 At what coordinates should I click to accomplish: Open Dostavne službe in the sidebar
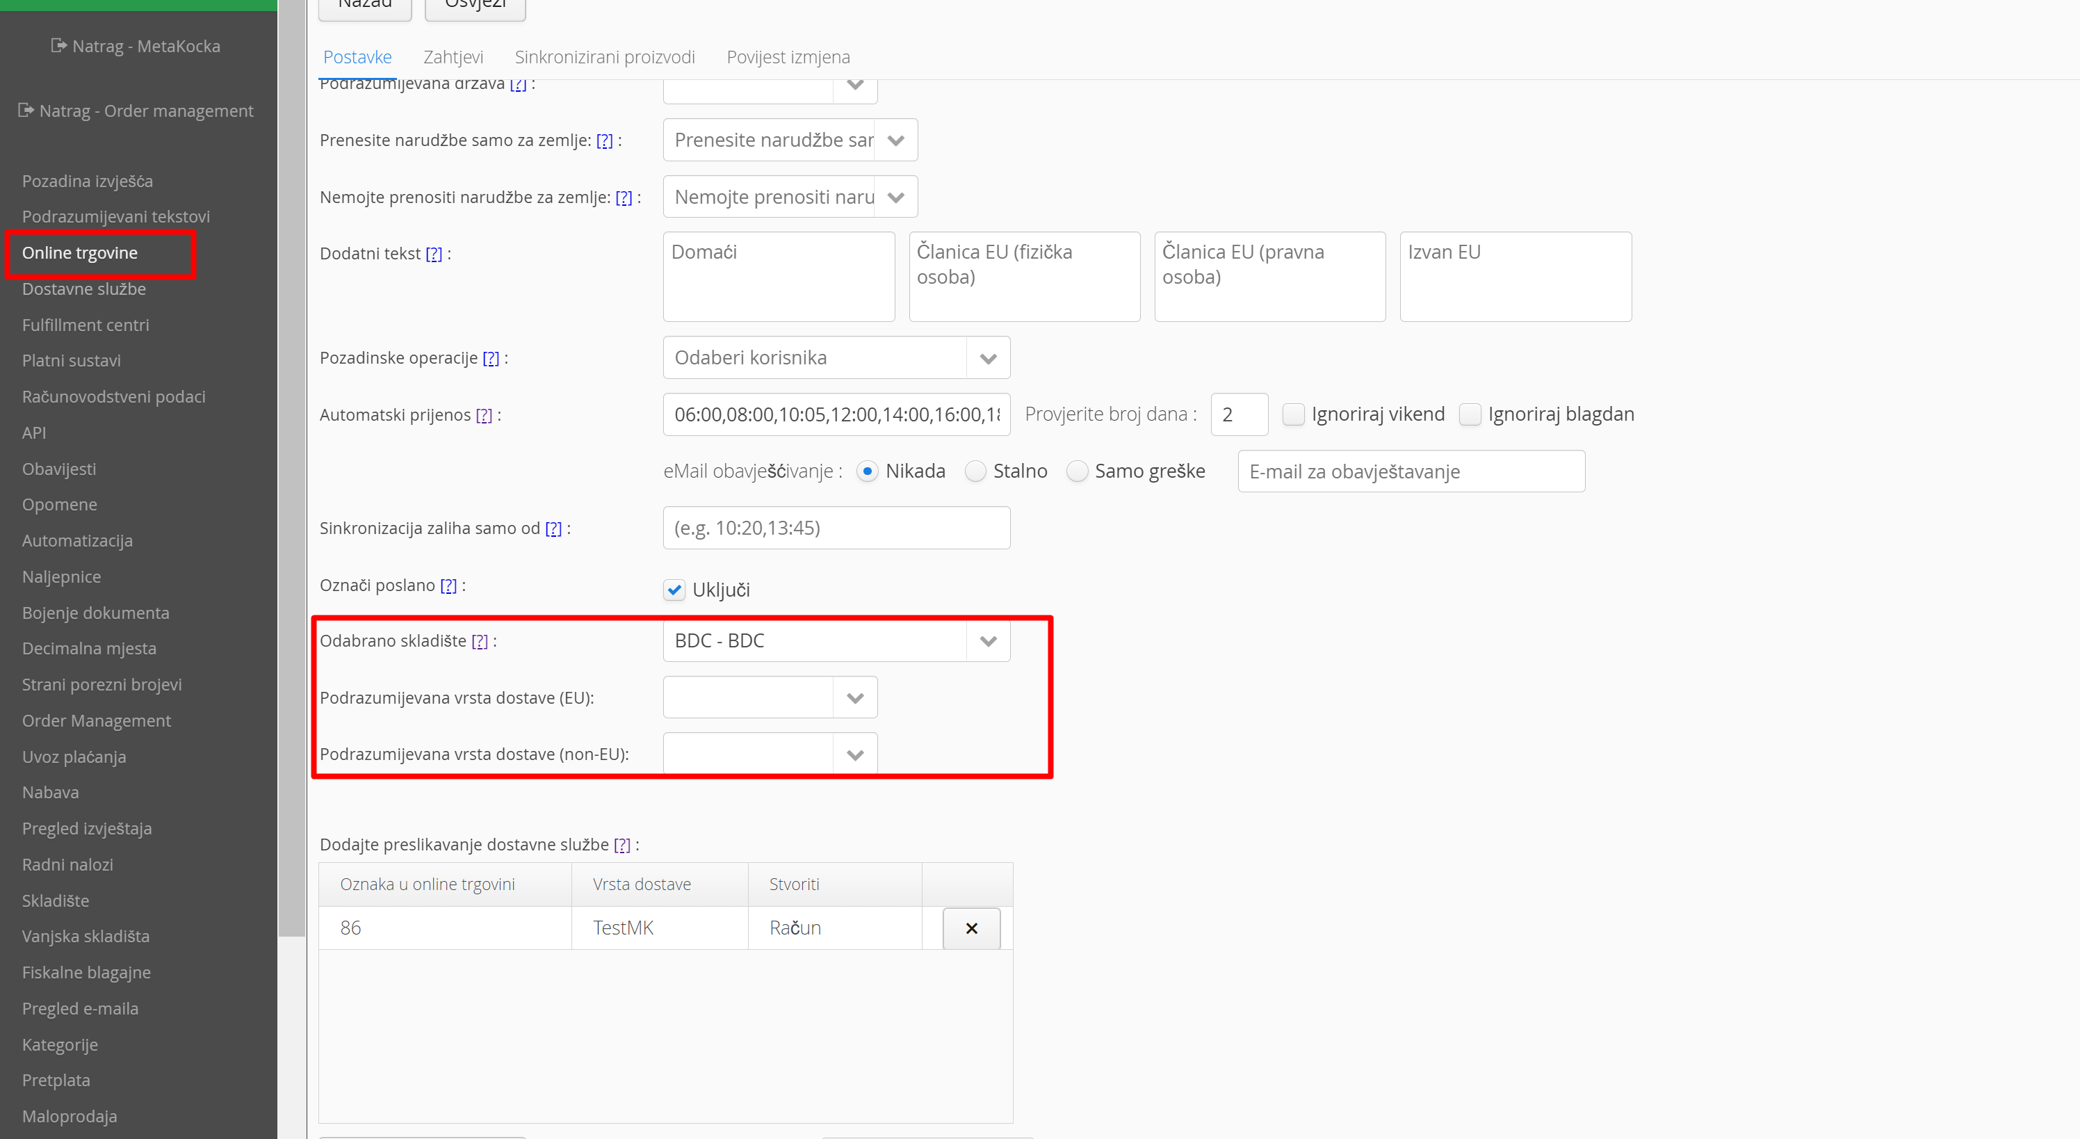pyautogui.click(x=84, y=289)
